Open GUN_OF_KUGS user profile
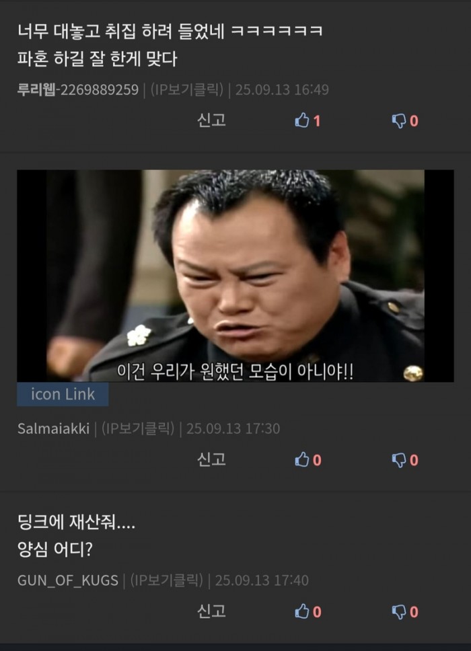Viewport: 471px width, 651px height. pyautogui.click(x=68, y=580)
